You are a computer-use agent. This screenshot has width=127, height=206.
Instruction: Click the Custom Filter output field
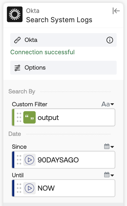tap(63, 117)
